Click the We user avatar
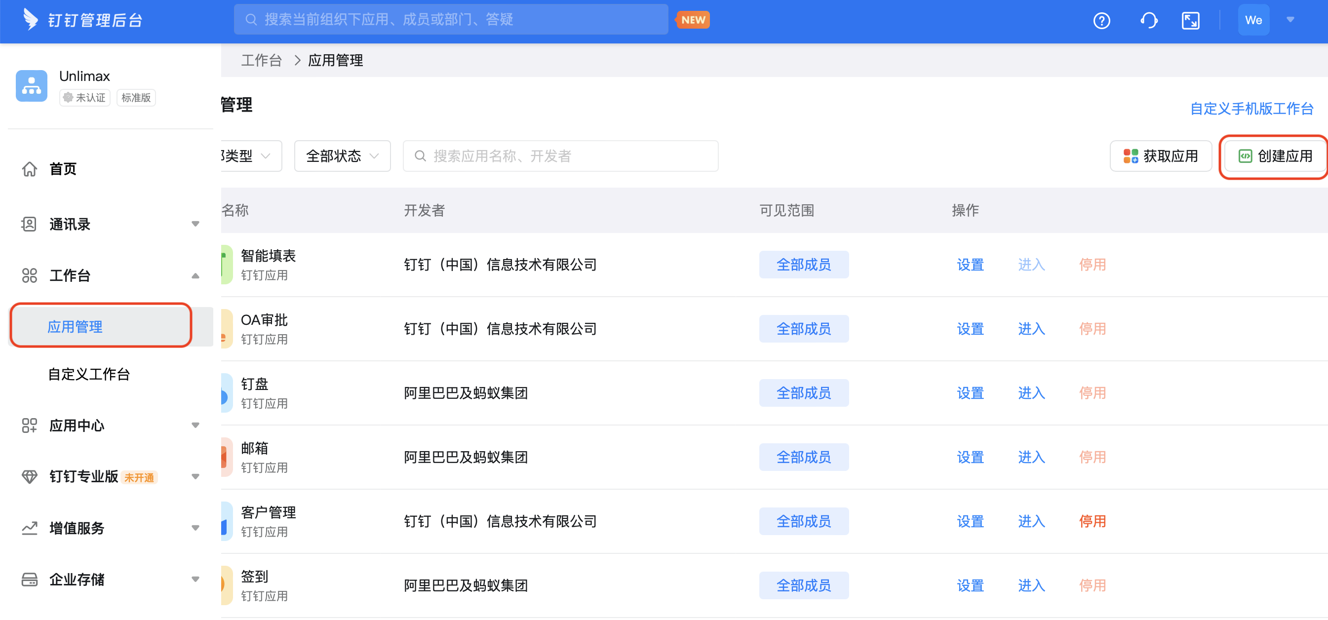This screenshot has height=620, width=1328. coord(1253,20)
